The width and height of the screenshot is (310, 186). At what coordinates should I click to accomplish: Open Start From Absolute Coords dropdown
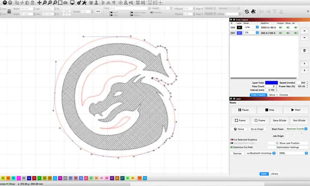(x=296, y=129)
